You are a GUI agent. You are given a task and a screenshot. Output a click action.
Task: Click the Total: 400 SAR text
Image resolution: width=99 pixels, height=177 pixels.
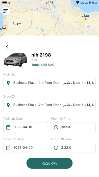click(x=43, y=65)
